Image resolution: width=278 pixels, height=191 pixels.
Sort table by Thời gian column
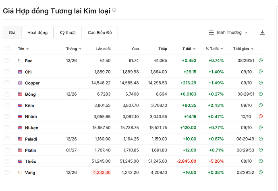243,49
